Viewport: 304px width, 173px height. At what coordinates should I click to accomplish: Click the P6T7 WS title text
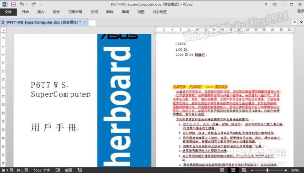(x=48, y=85)
